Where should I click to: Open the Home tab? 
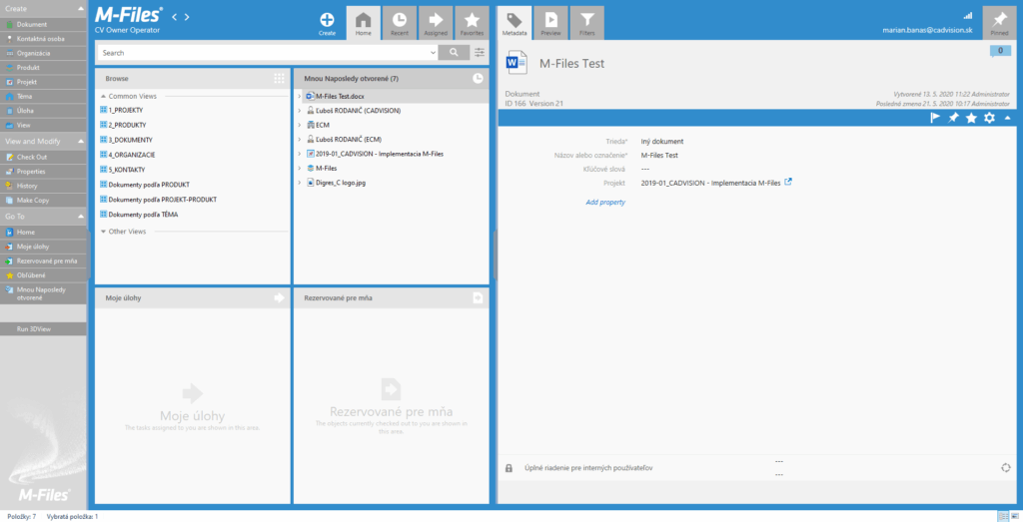[363, 24]
